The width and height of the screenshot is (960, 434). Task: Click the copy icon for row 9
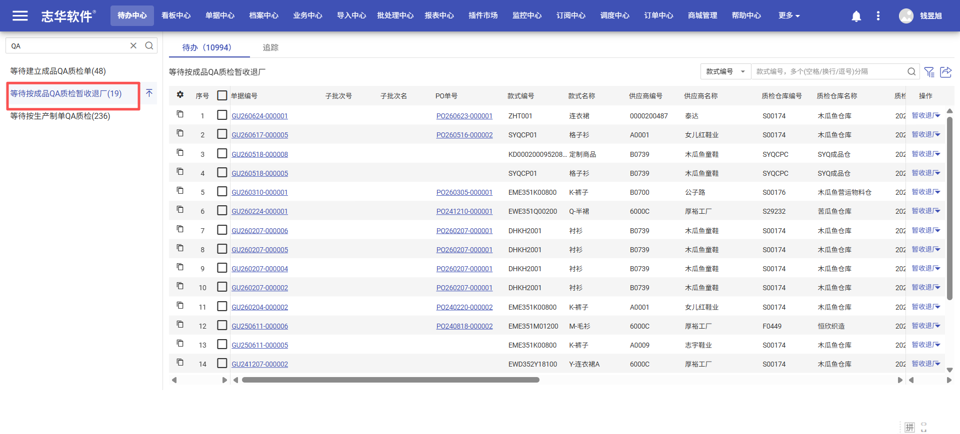coord(180,267)
